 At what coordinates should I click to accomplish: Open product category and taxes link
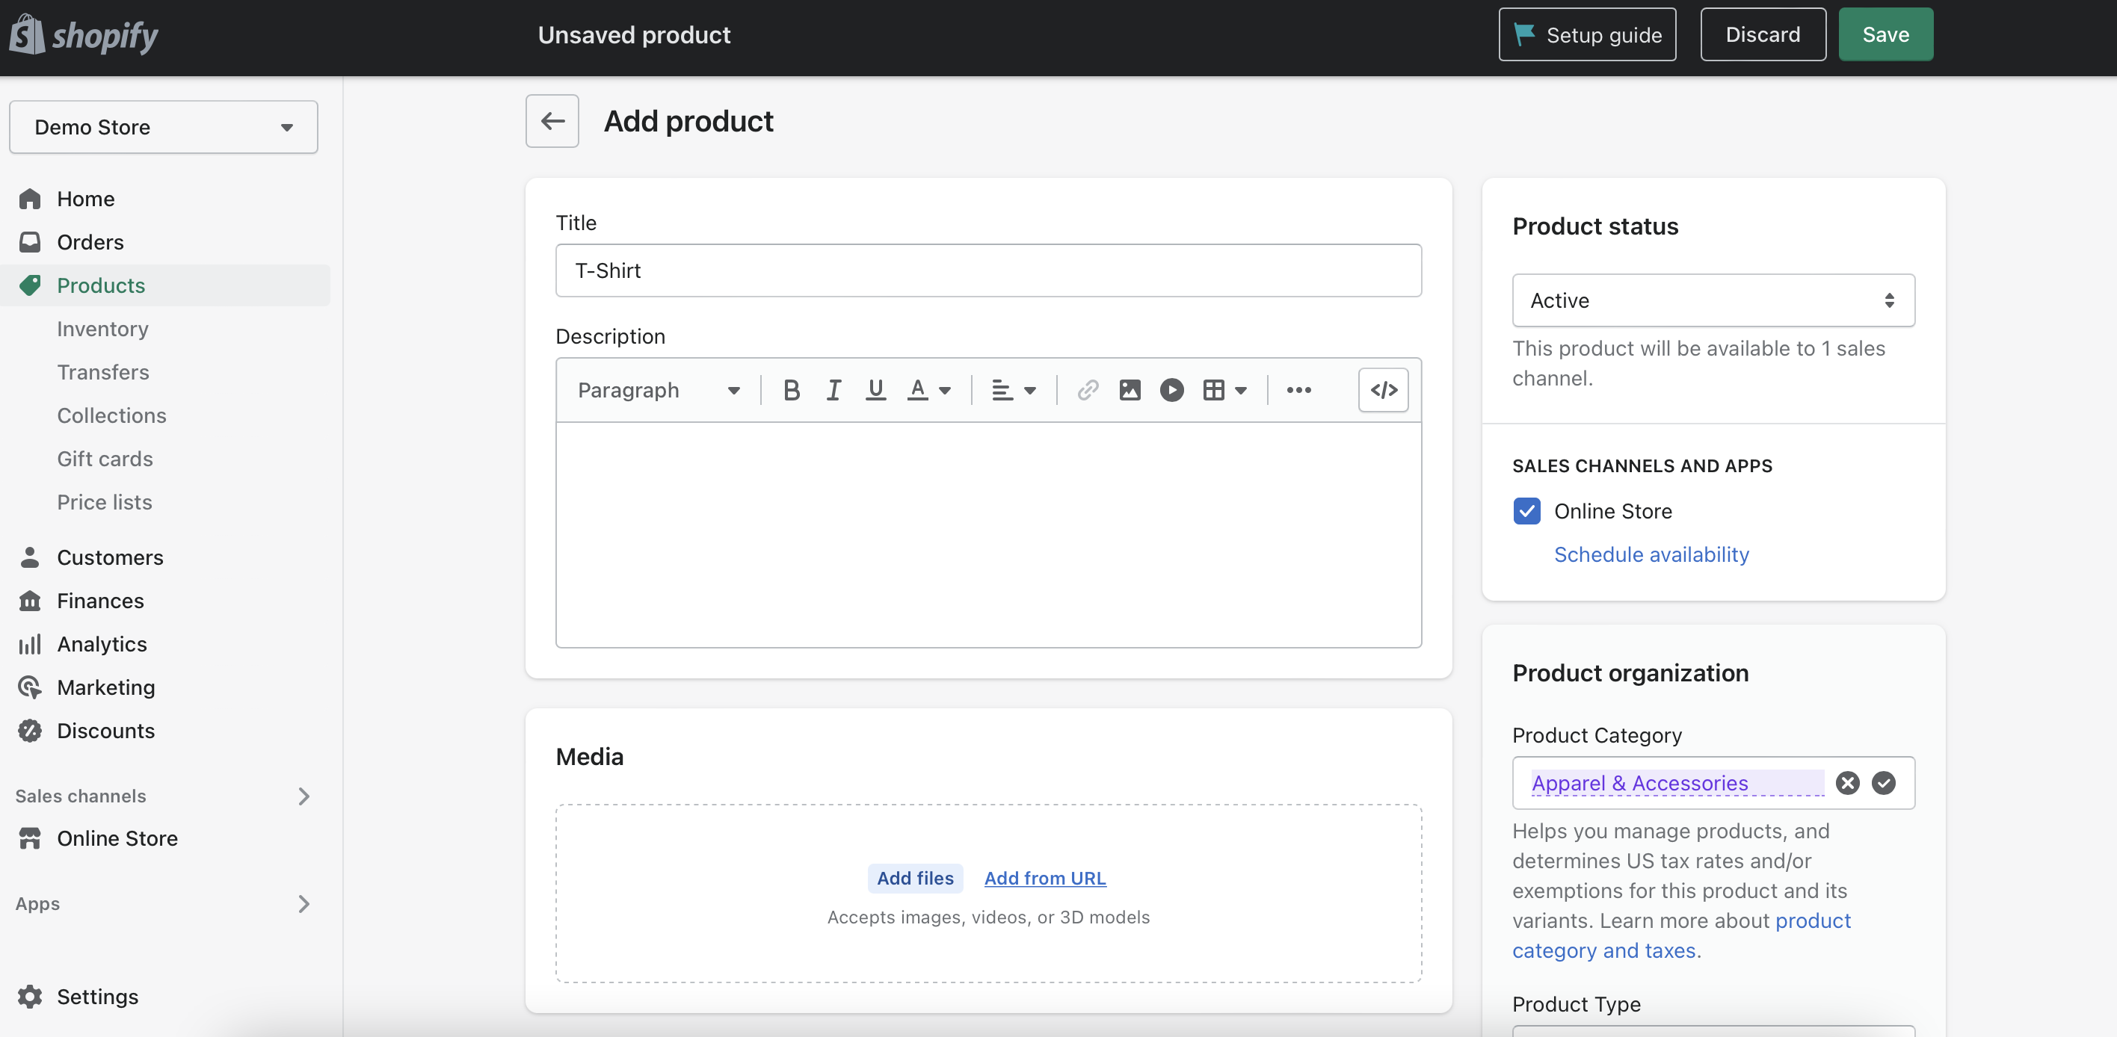[1680, 935]
